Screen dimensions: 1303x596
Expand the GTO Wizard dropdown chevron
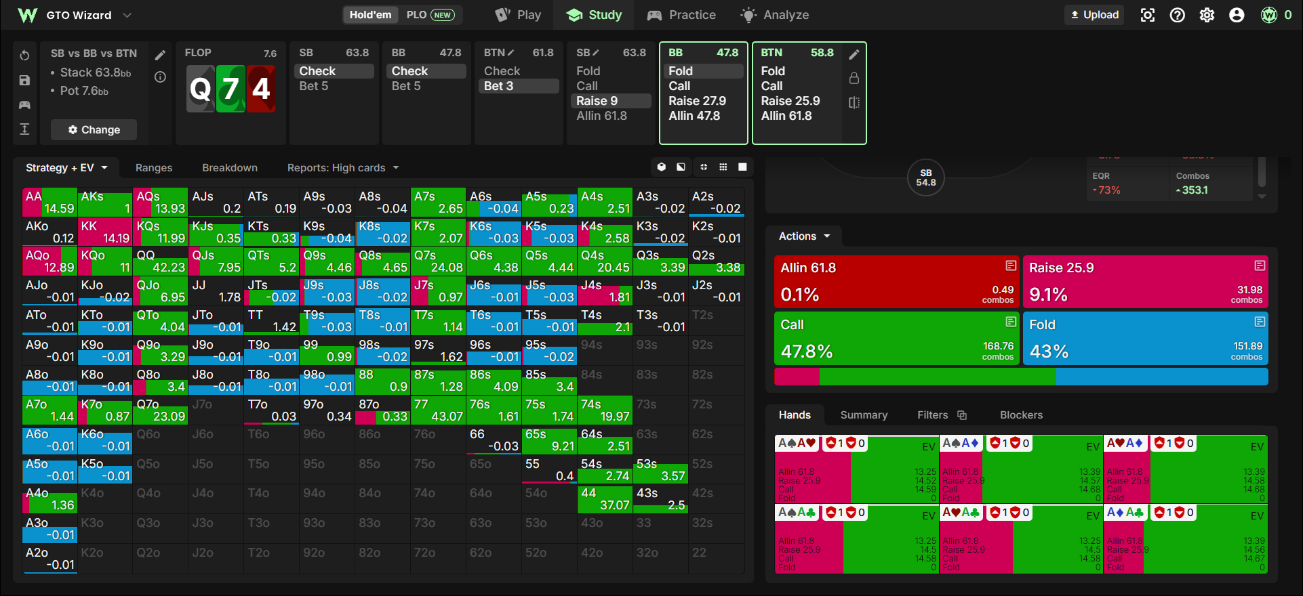(127, 15)
